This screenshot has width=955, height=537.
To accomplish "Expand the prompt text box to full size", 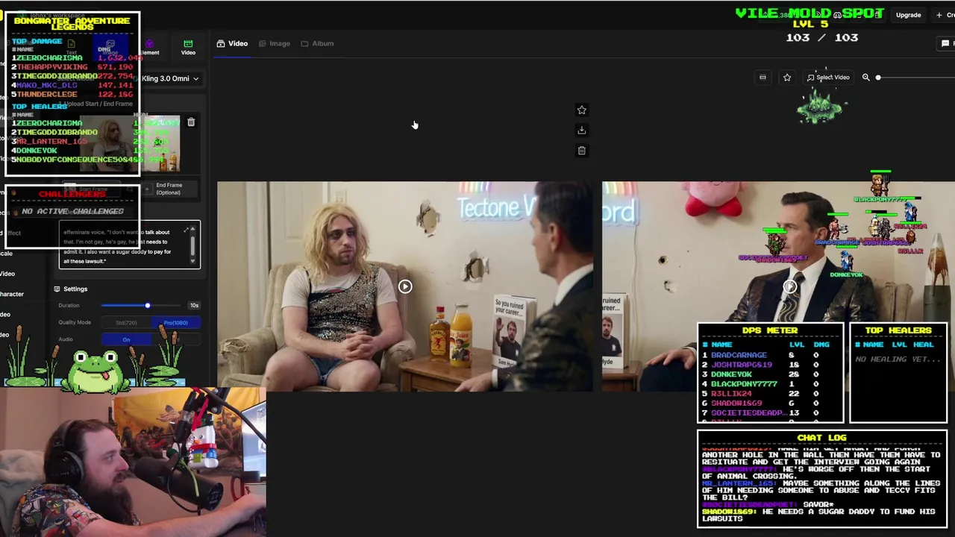I will (187, 230).
